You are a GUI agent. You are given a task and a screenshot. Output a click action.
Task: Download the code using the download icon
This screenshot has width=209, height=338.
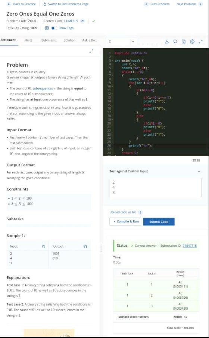pyautogui.click(x=166, y=42)
